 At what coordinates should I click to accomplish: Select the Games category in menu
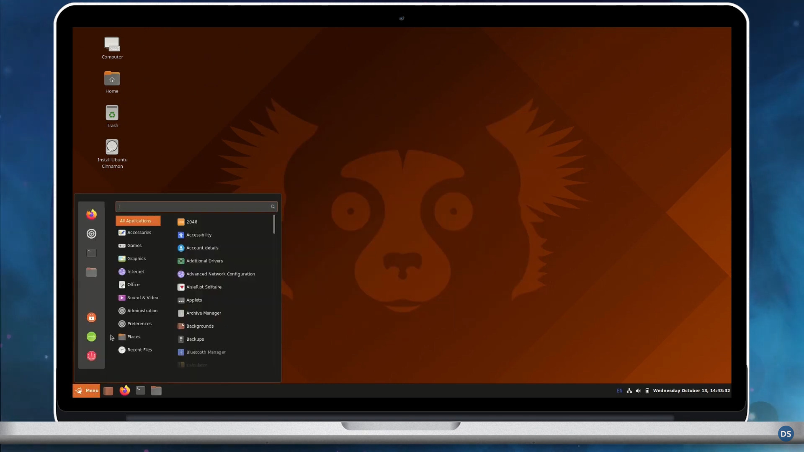pyautogui.click(x=135, y=245)
